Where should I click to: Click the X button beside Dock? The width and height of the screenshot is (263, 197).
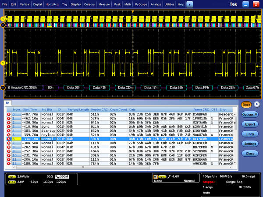pos(257,105)
